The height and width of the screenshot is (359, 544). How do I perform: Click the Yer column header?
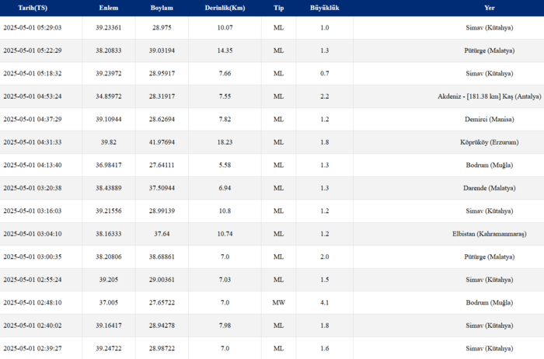tap(490, 8)
